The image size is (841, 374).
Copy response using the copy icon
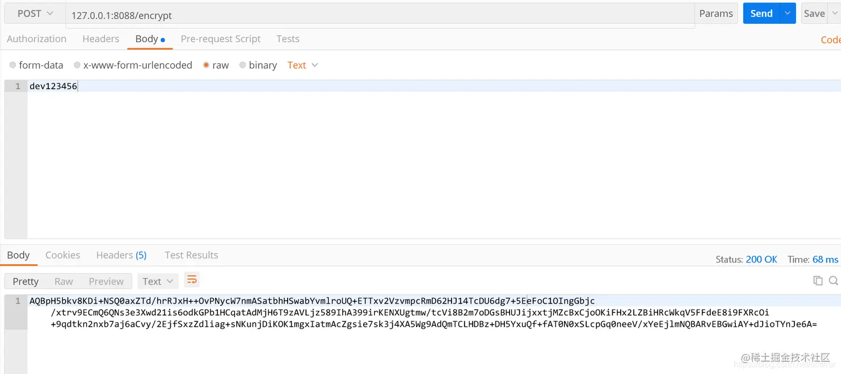(x=818, y=281)
